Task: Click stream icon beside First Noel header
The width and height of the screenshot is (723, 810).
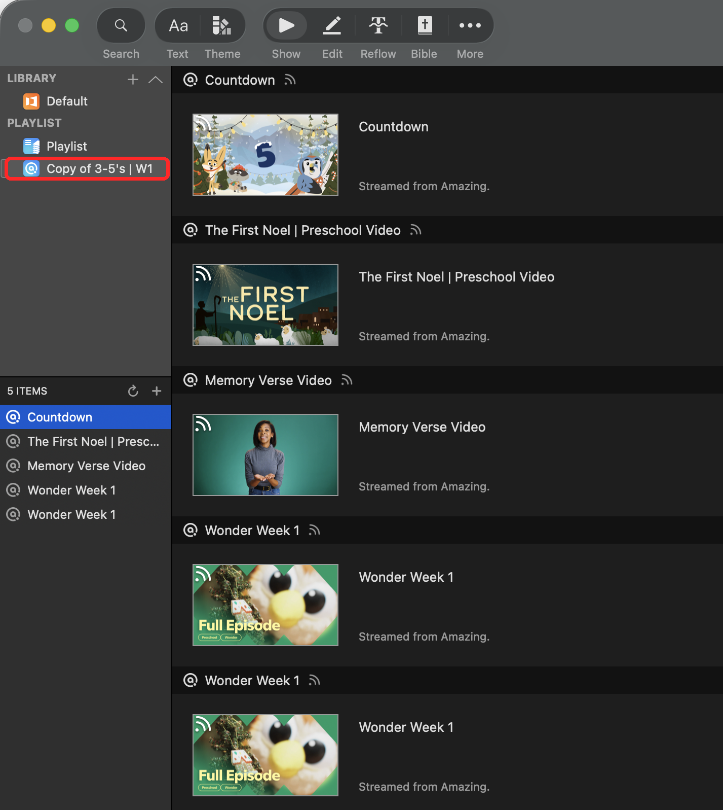Action: coord(415,230)
